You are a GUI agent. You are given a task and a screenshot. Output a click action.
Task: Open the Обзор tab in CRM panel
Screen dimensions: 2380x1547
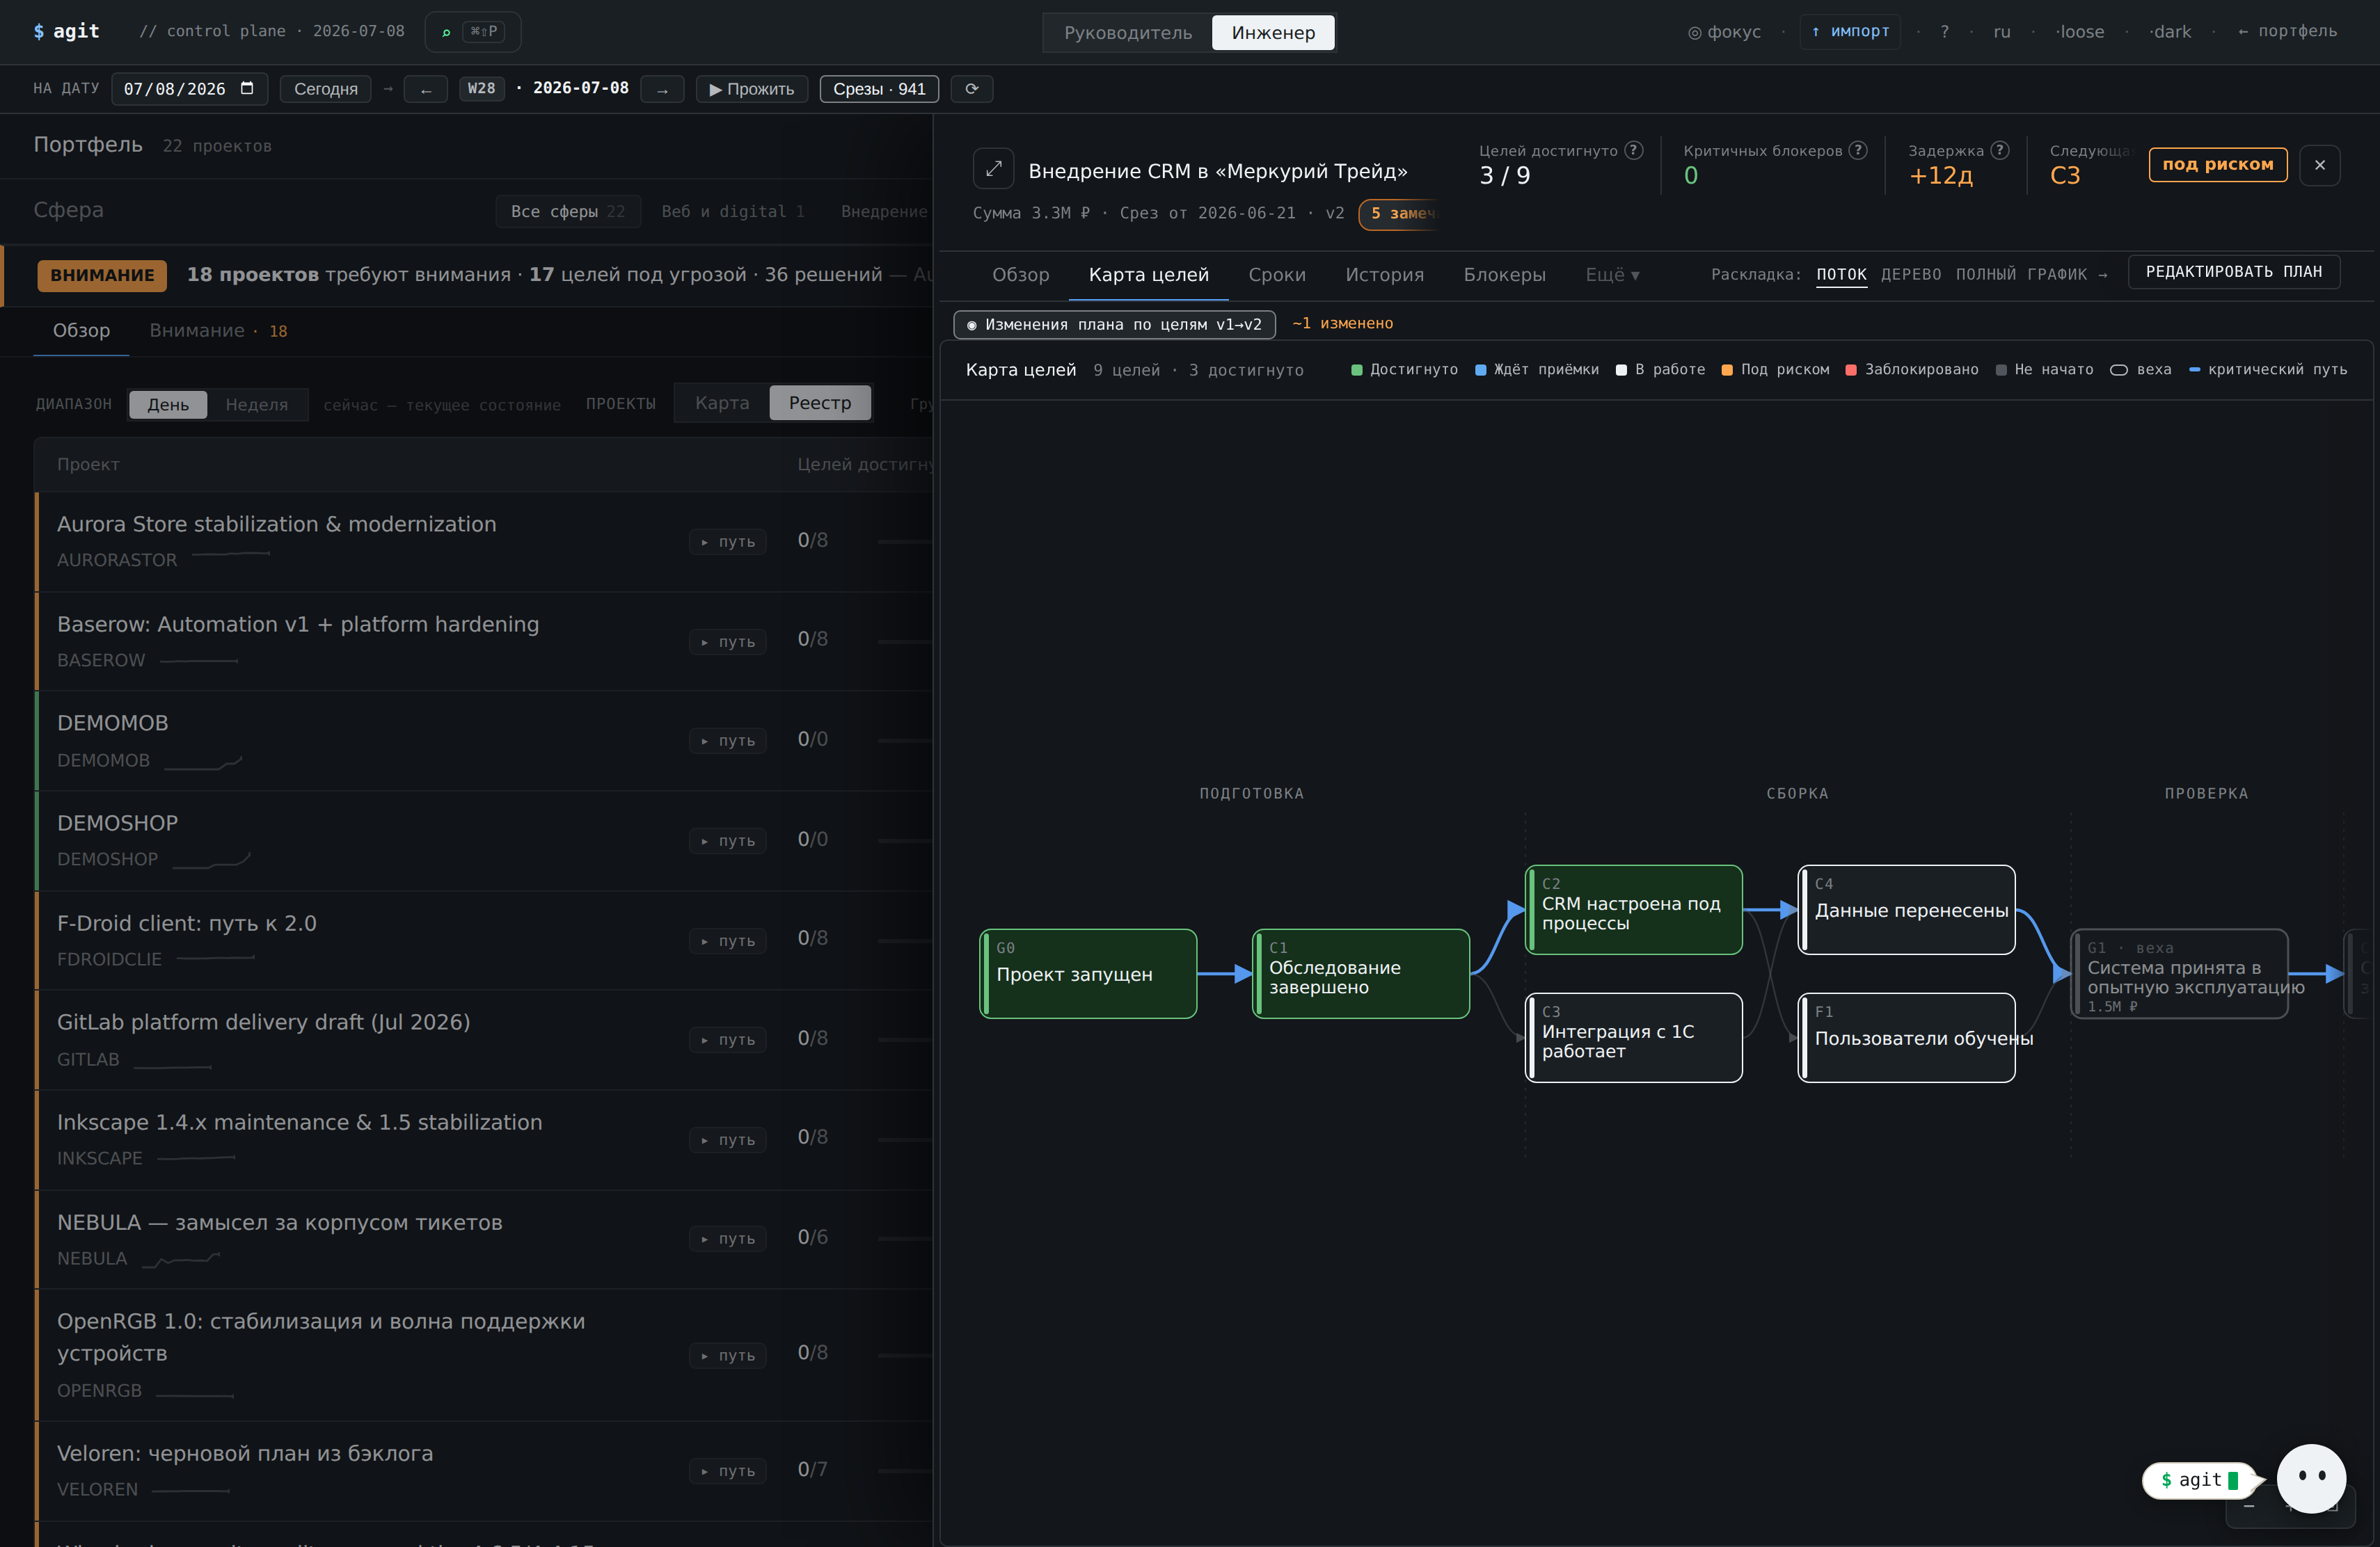point(1020,275)
